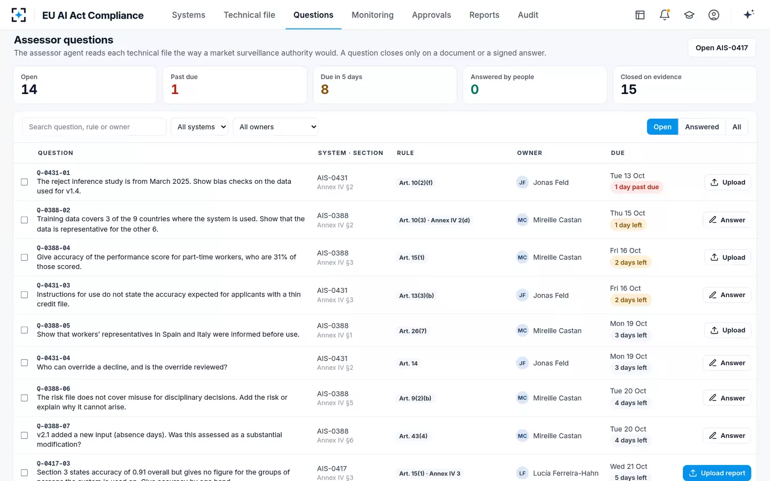Click the "1 day past due" badge
The image size is (770, 481).
click(637, 187)
